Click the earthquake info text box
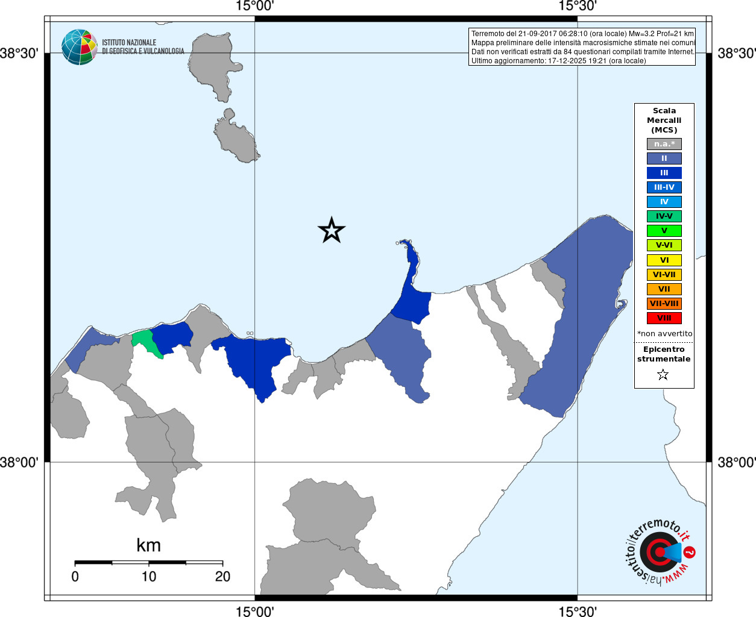 click(x=582, y=47)
